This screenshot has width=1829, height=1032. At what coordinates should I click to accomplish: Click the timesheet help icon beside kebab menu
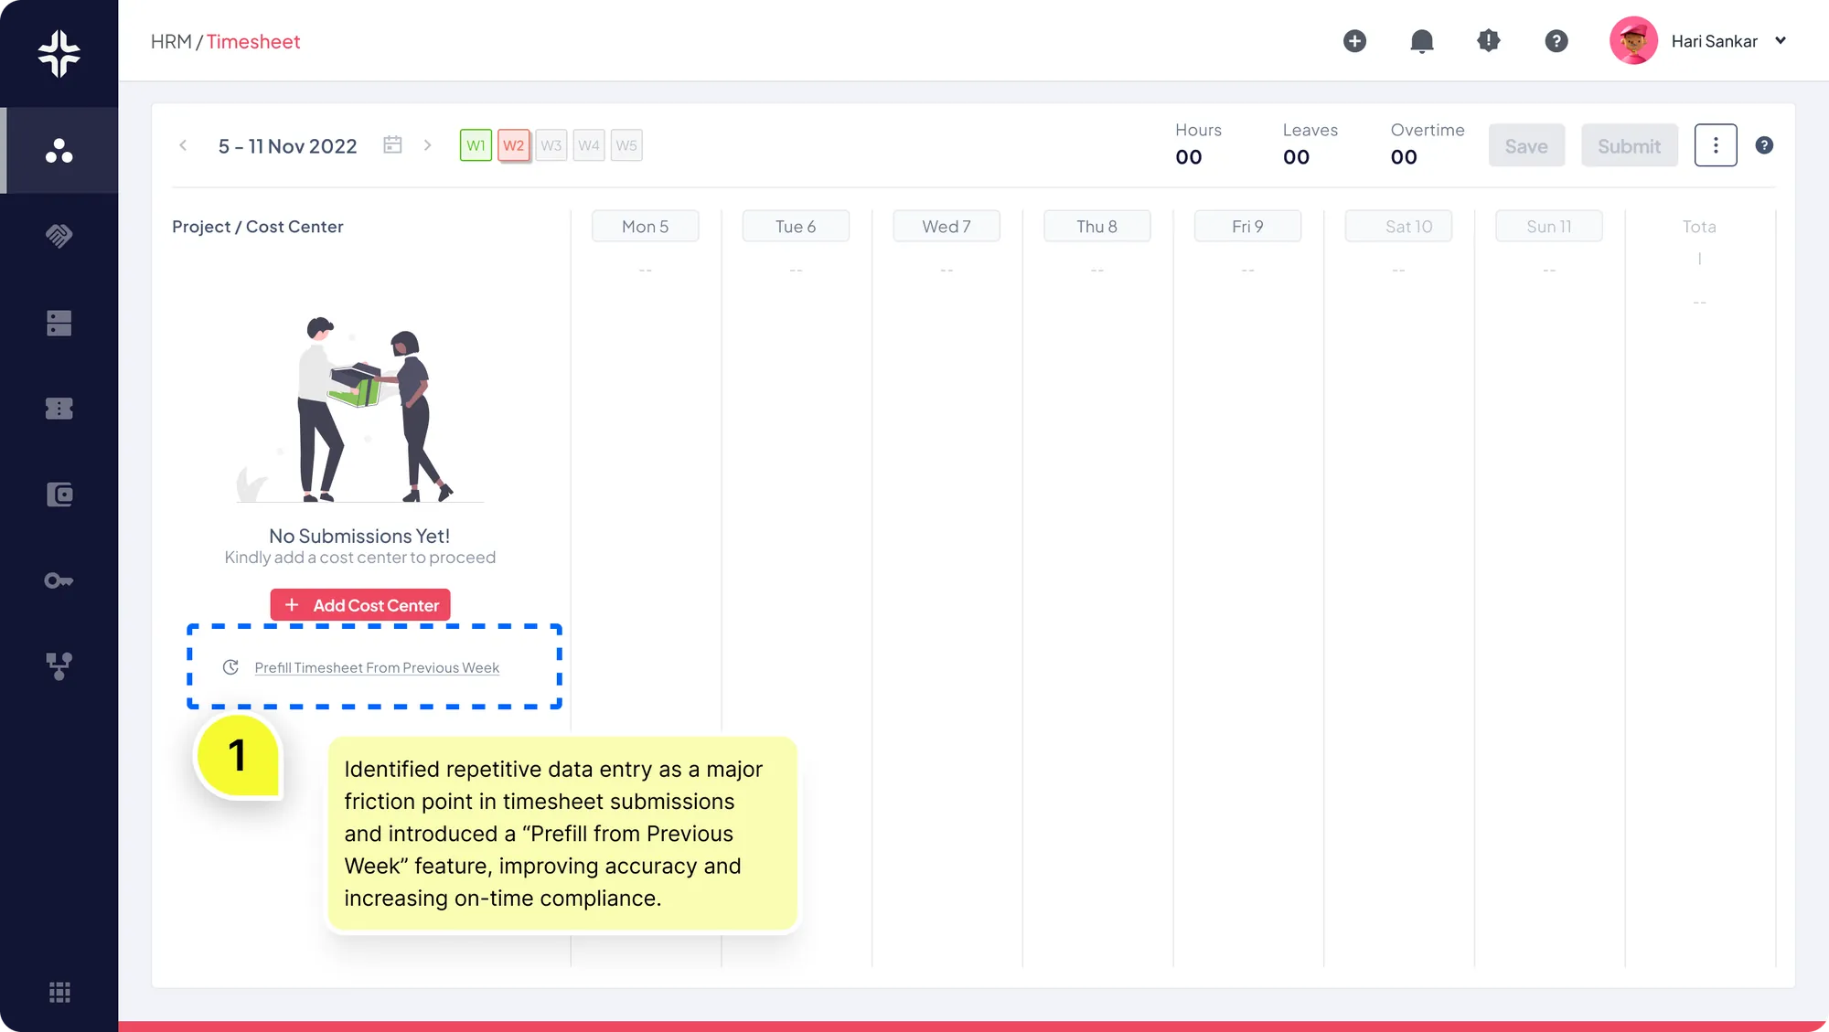pos(1764,145)
